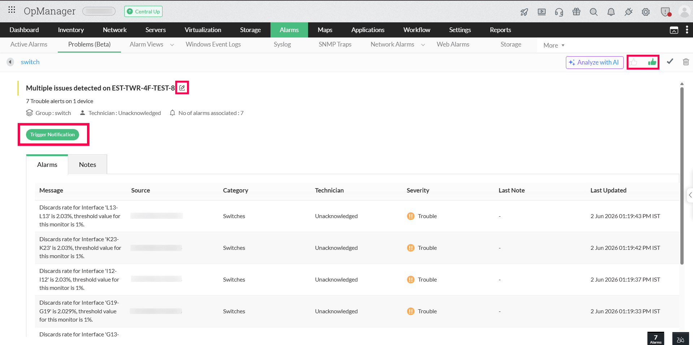Open the apps grid launcher icon
This screenshot has width=693, height=345.
(x=12, y=10)
